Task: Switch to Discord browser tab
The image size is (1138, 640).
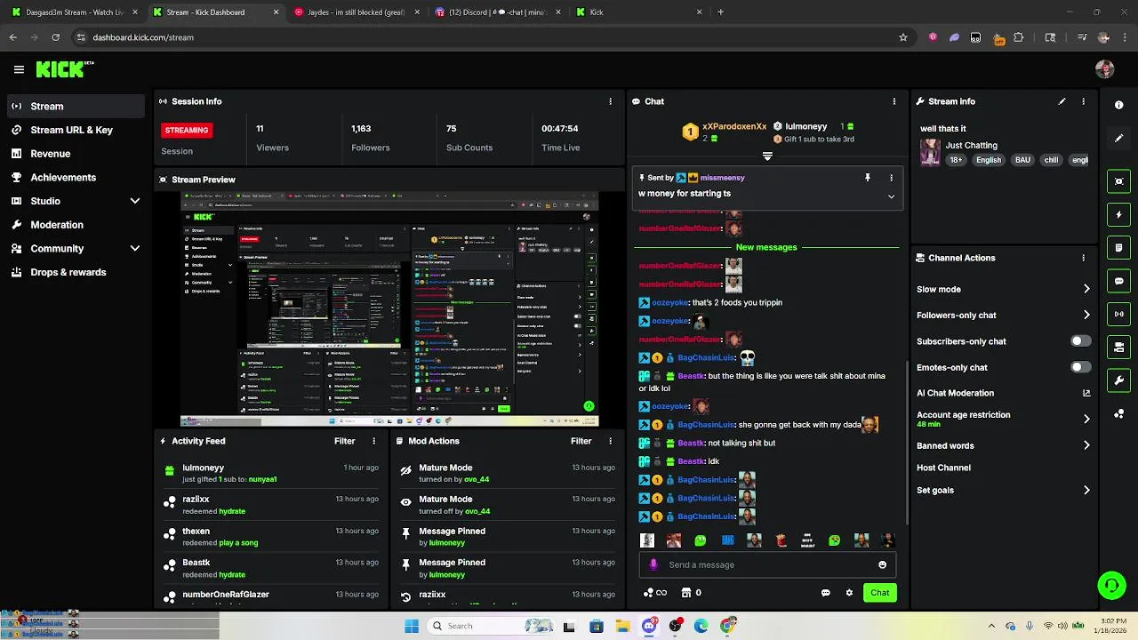Action: click(x=498, y=12)
